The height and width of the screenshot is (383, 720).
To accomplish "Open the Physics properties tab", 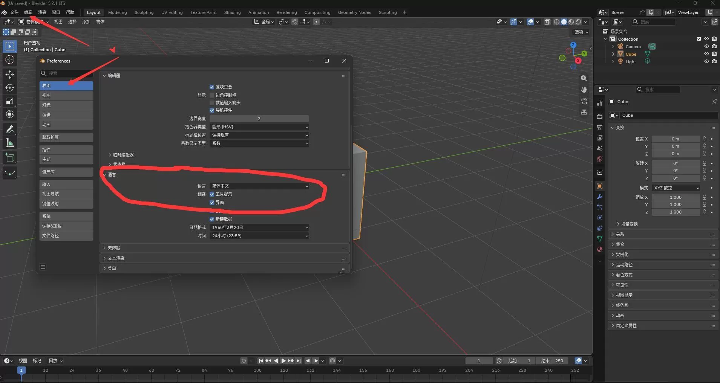I will tap(600, 218).
